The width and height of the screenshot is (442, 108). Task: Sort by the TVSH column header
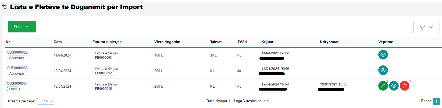coord(242,42)
